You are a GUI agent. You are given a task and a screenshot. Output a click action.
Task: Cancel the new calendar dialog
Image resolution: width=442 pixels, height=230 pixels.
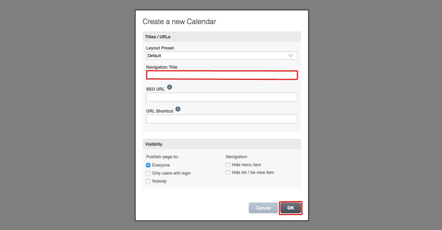263,208
